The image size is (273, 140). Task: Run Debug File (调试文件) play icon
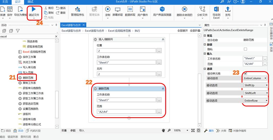pyautogui.click(x=34, y=9)
